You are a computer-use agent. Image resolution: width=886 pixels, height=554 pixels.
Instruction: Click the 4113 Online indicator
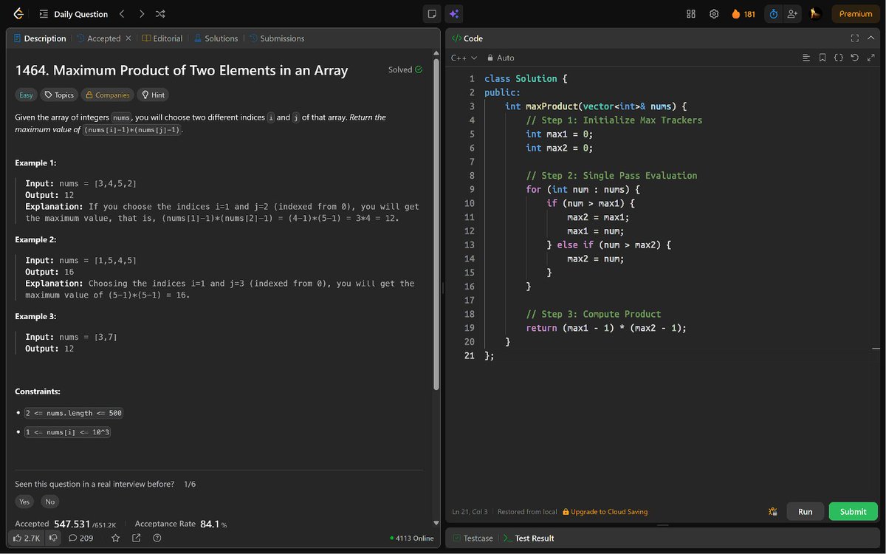412,538
